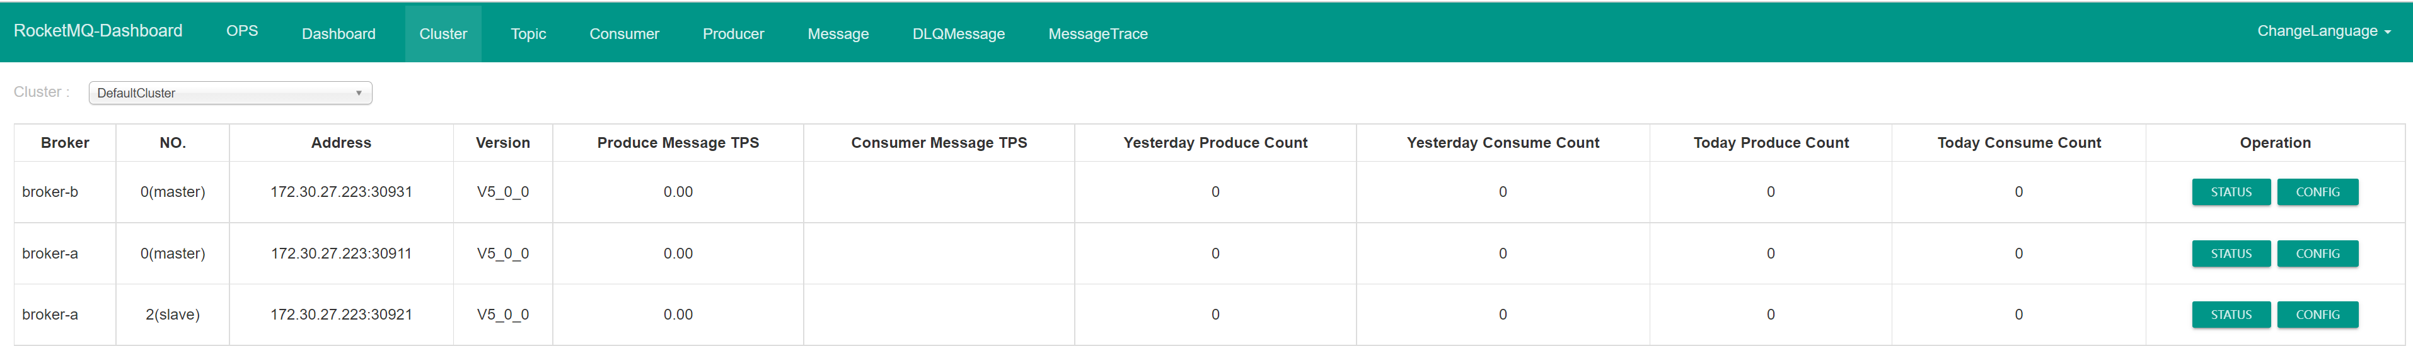Open CONFIG for broker-a slave
Image resolution: width=2413 pixels, height=346 pixels.
(2317, 314)
